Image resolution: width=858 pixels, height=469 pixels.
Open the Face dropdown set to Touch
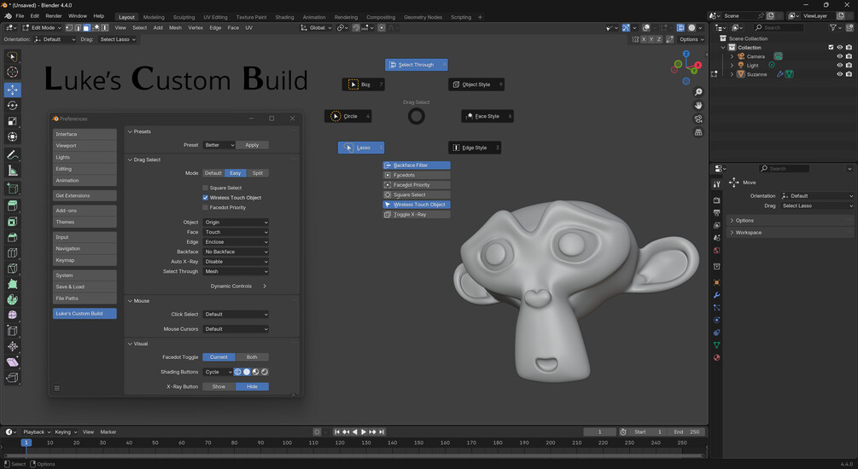click(x=236, y=232)
